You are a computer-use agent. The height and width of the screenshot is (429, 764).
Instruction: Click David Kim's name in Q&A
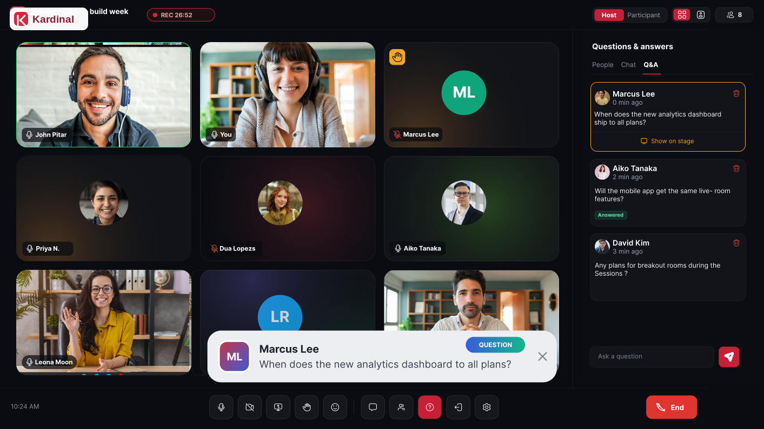click(631, 243)
